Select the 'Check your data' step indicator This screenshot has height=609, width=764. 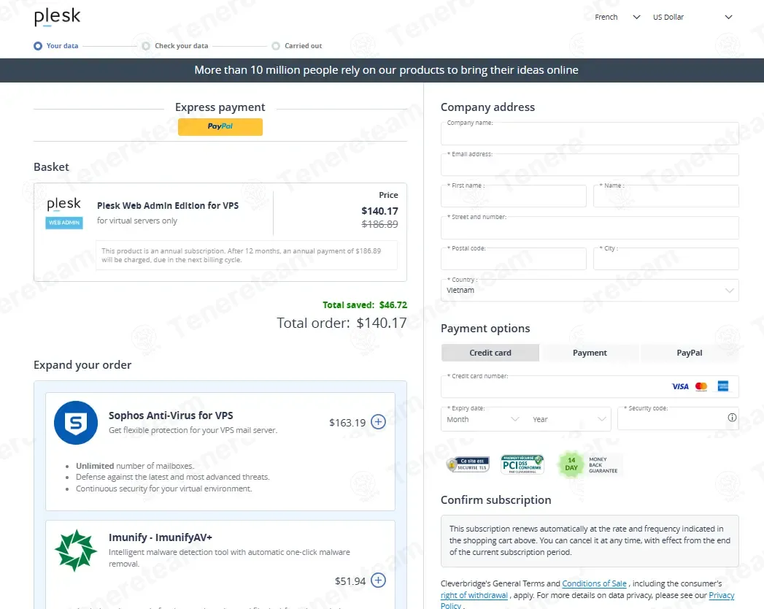tap(175, 46)
